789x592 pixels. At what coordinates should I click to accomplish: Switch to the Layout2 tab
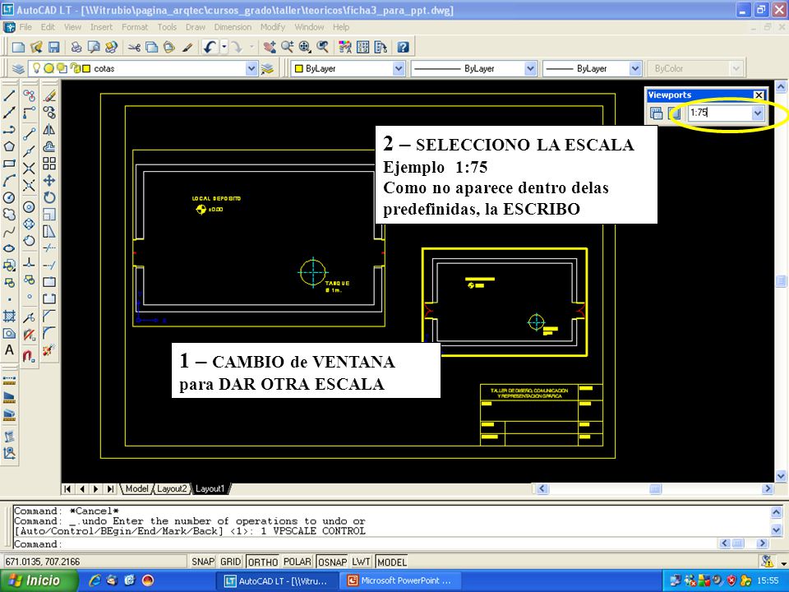(172, 488)
